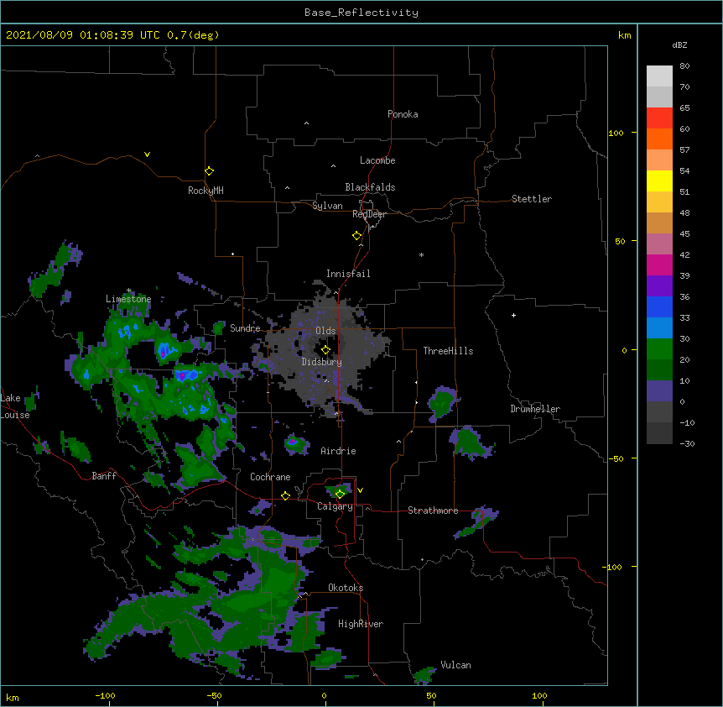Click the Sylvan label
This screenshot has width=723, height=707.
(327, 206)
